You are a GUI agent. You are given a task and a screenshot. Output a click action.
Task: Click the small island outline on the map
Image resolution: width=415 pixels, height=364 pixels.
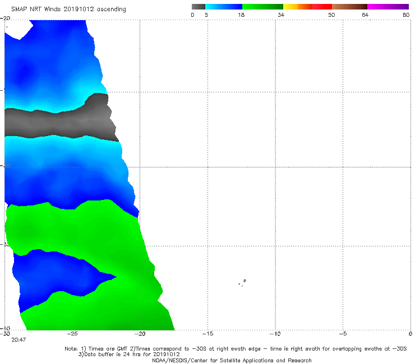click(242, 283)
